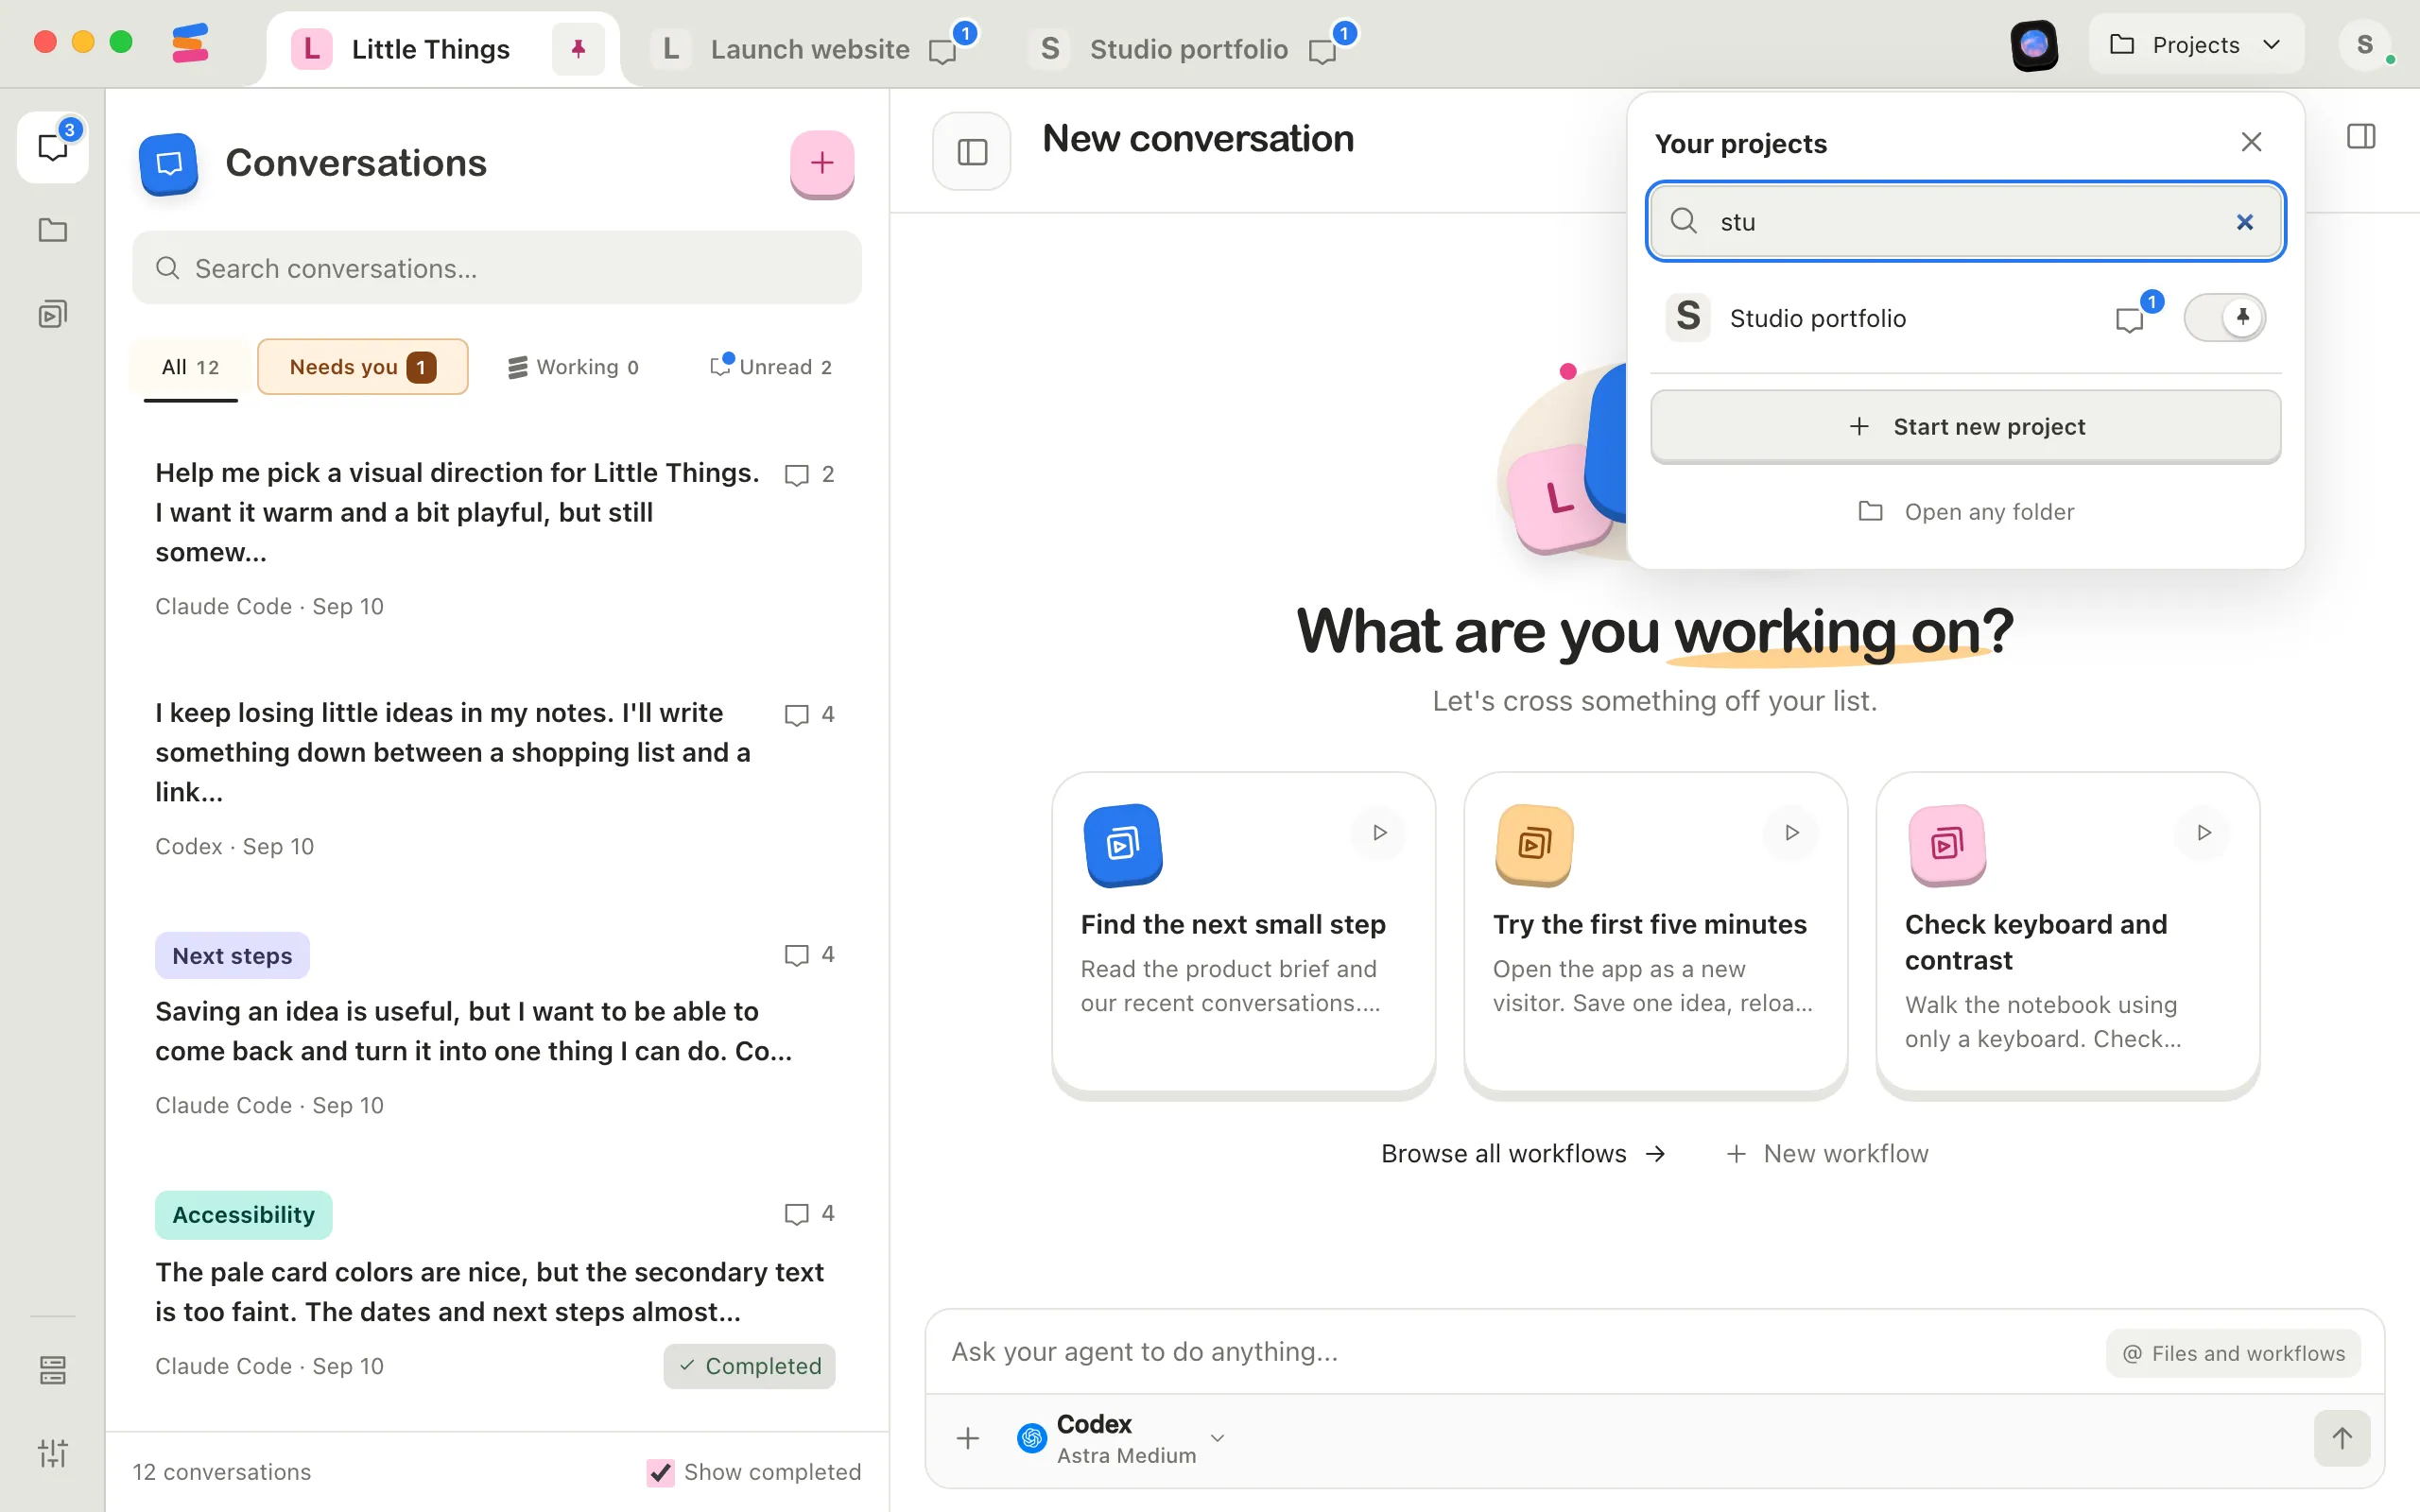This screenshot has width=2420, height=1512.
Task: Run the Find the next small step workflow
Action: 1379,832
